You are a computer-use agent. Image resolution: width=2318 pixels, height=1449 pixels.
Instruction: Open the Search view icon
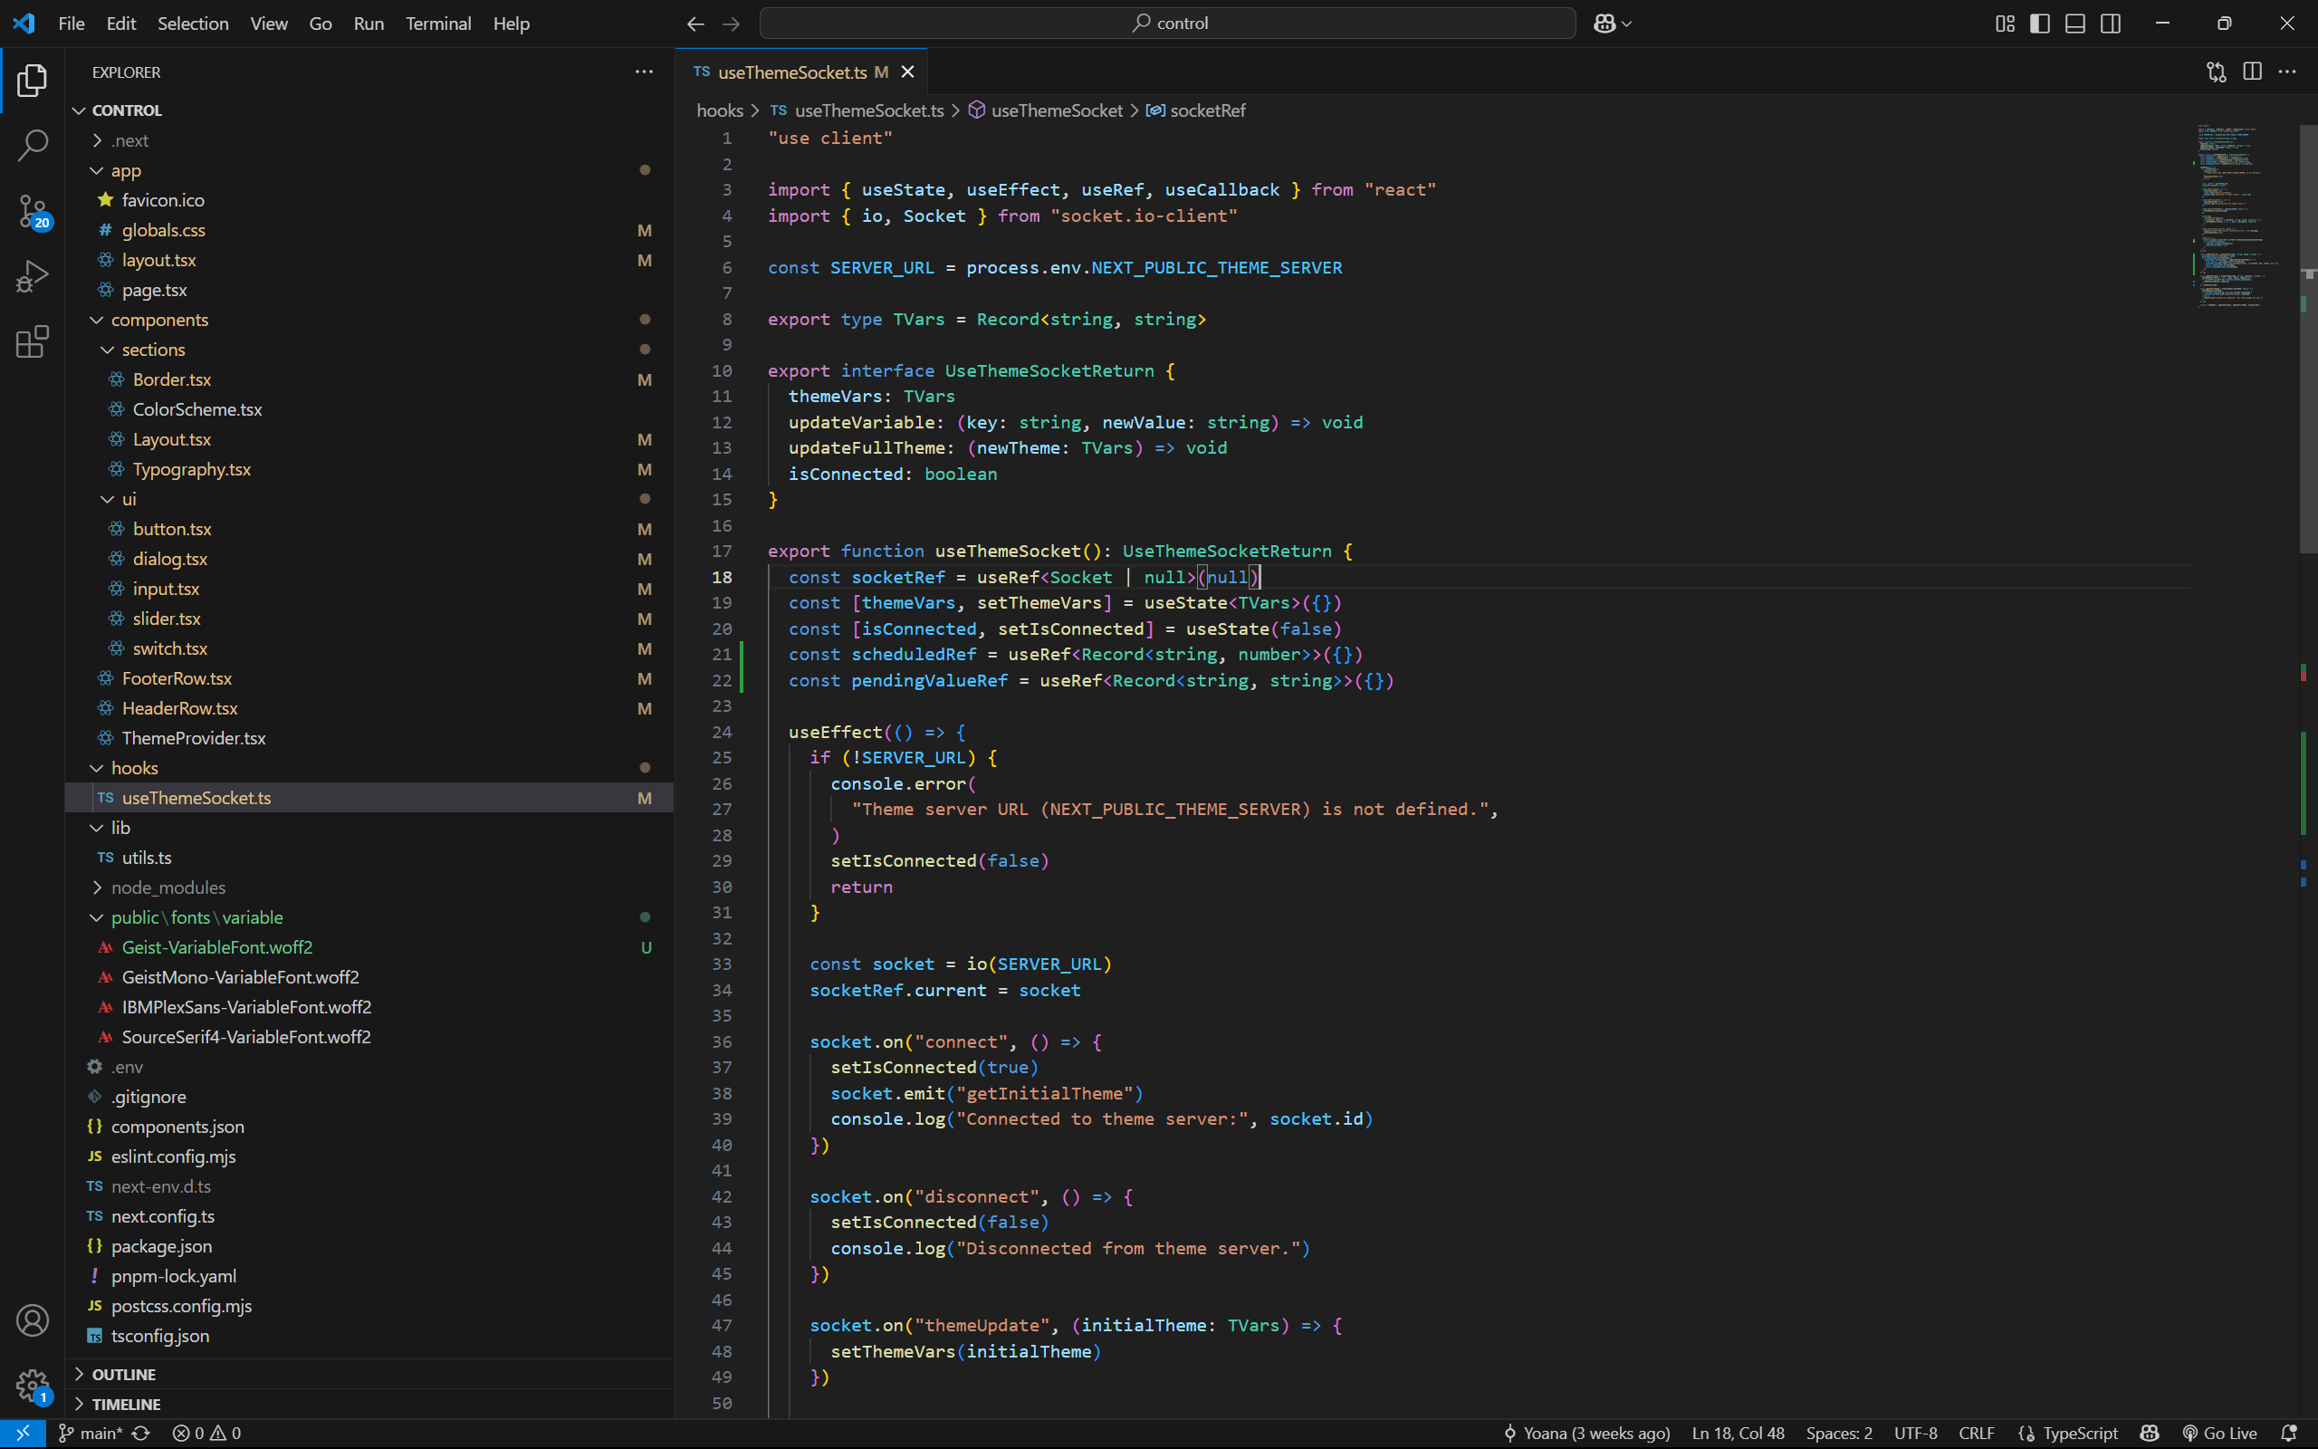32,146
